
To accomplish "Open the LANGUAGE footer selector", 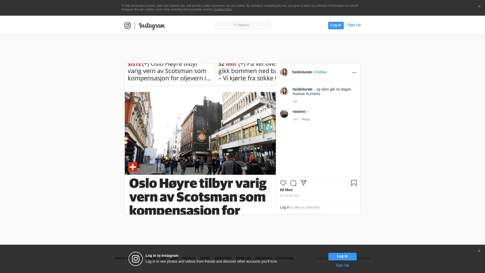I will pyautogui.click(x=285, y=258).
